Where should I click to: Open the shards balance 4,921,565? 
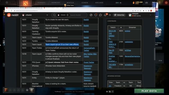[x=138, y=3]
